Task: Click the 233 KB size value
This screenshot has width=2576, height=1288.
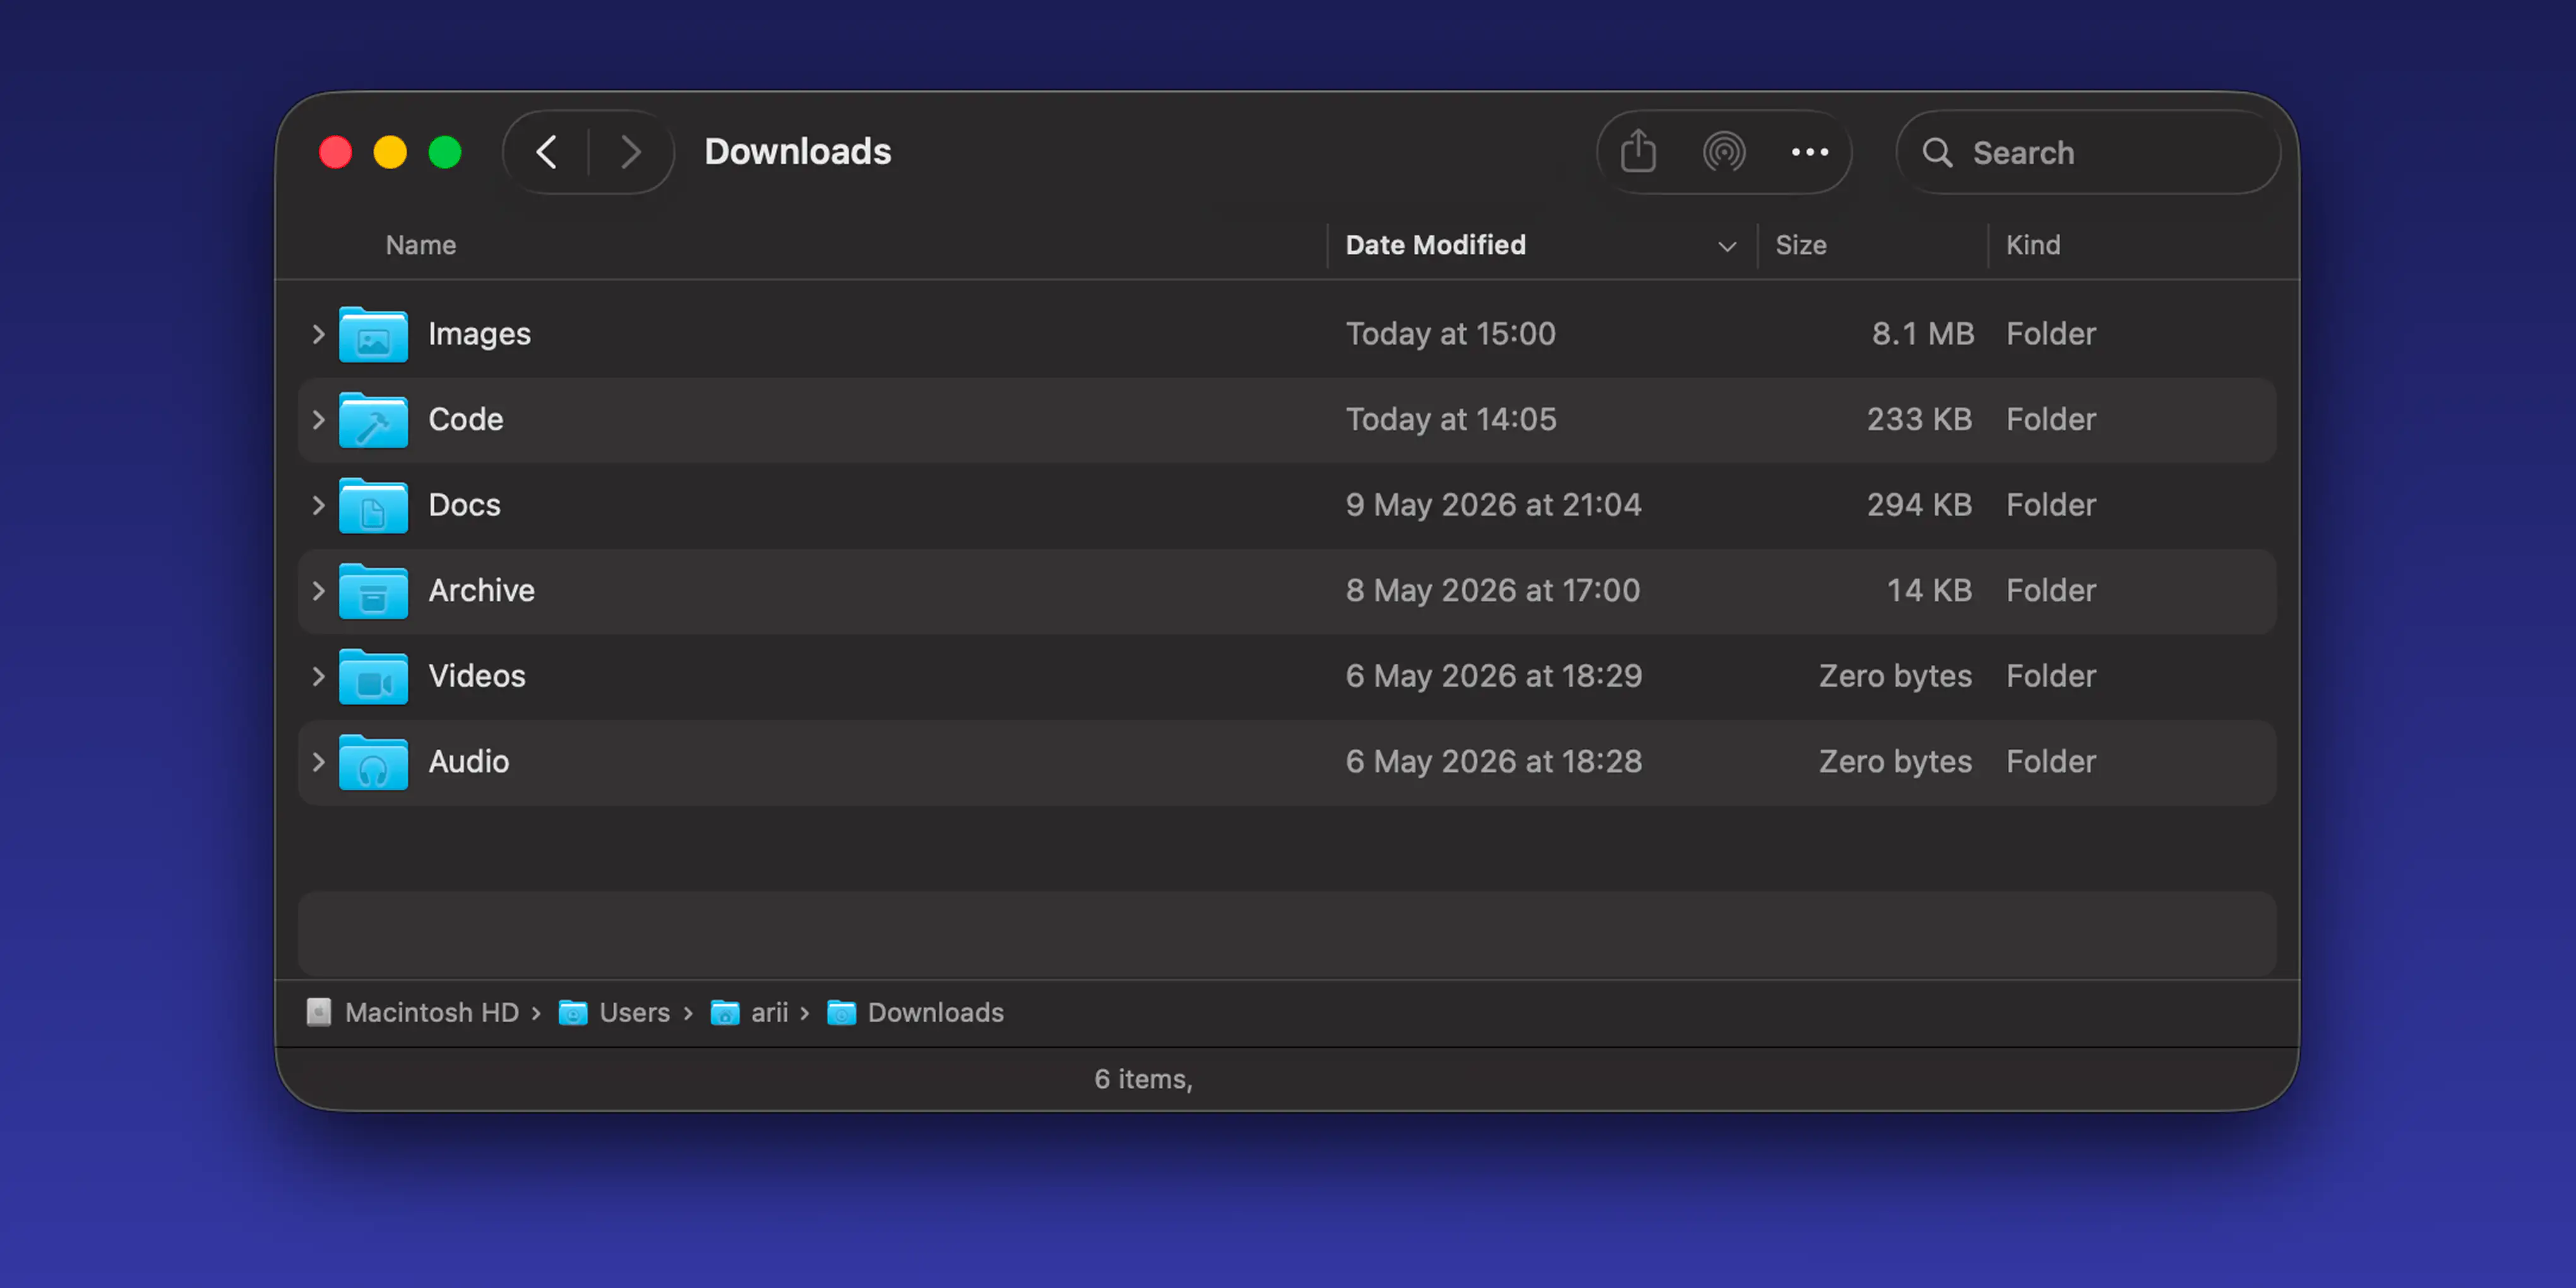Action: point(1919,420)
